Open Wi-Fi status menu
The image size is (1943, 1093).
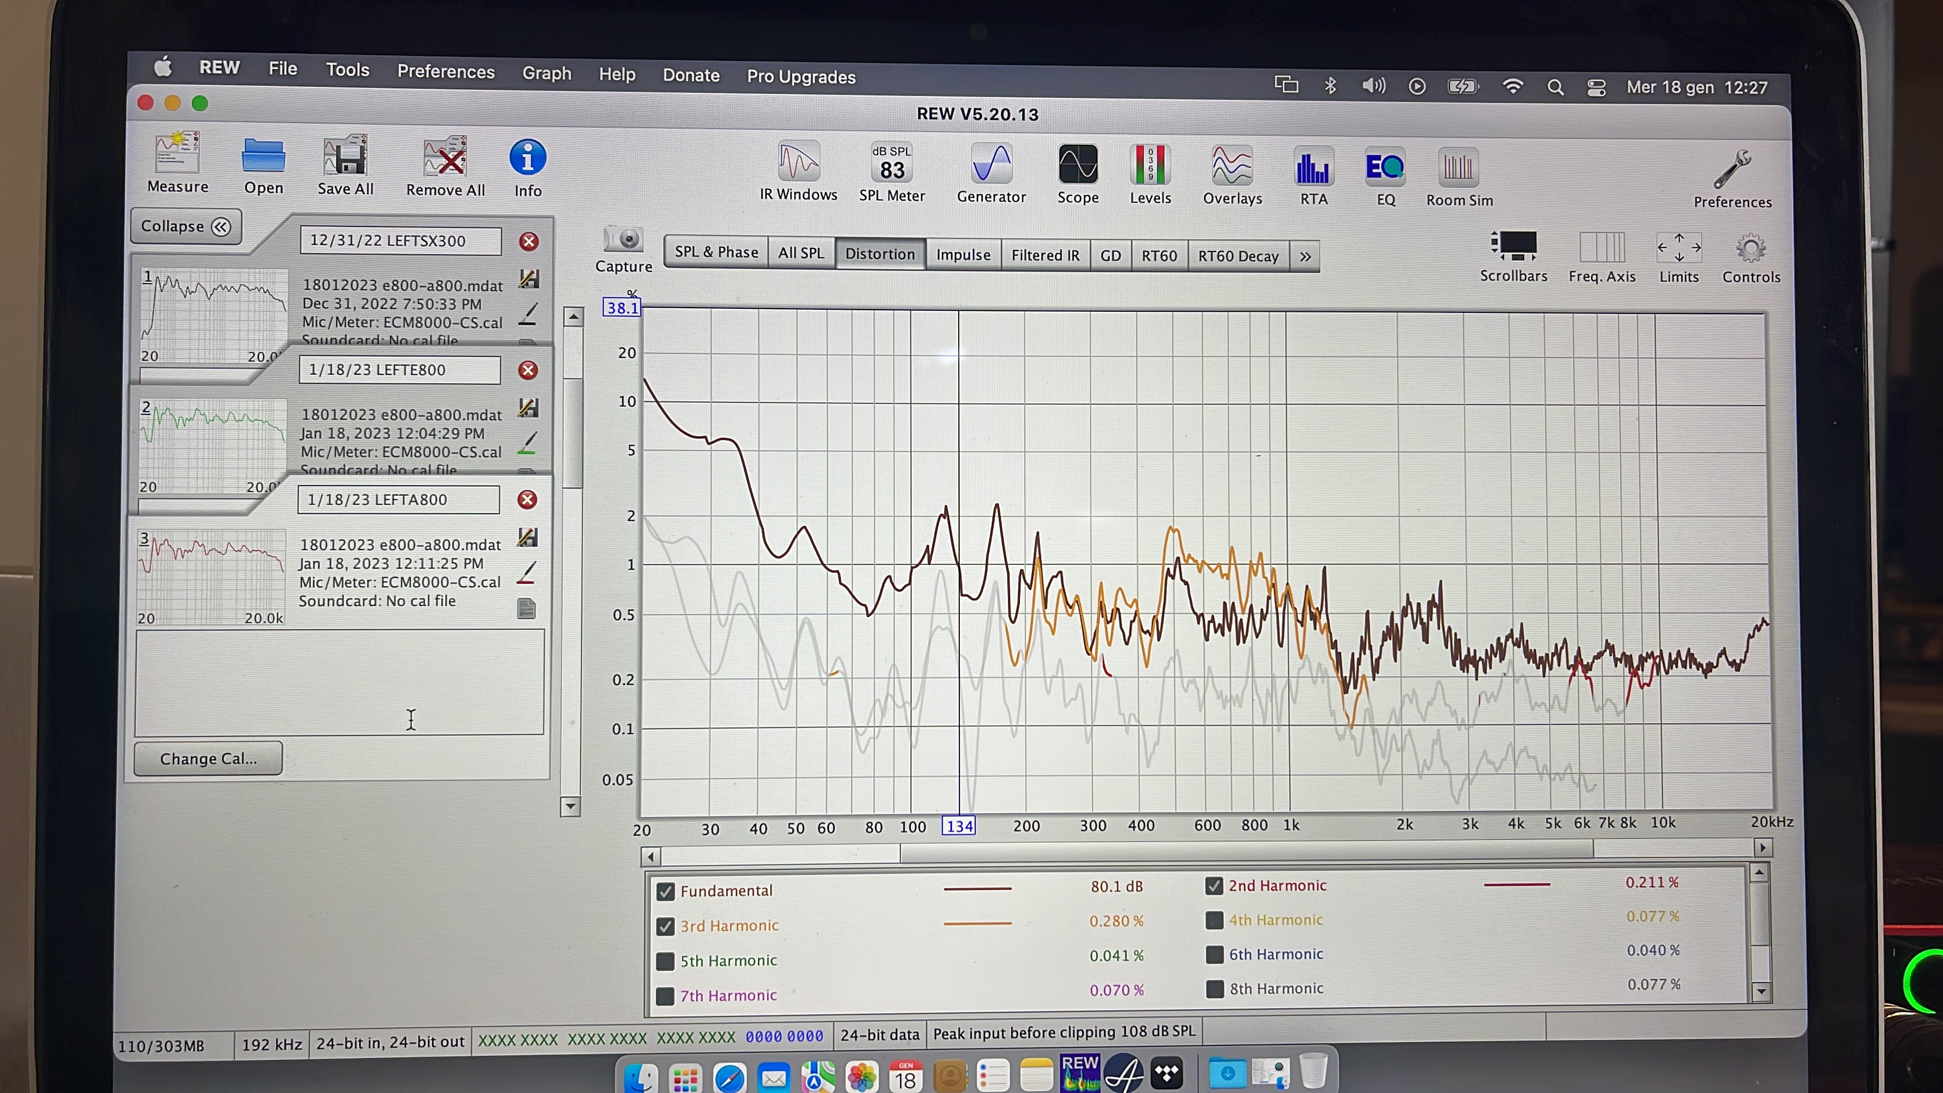[1512, 87]
